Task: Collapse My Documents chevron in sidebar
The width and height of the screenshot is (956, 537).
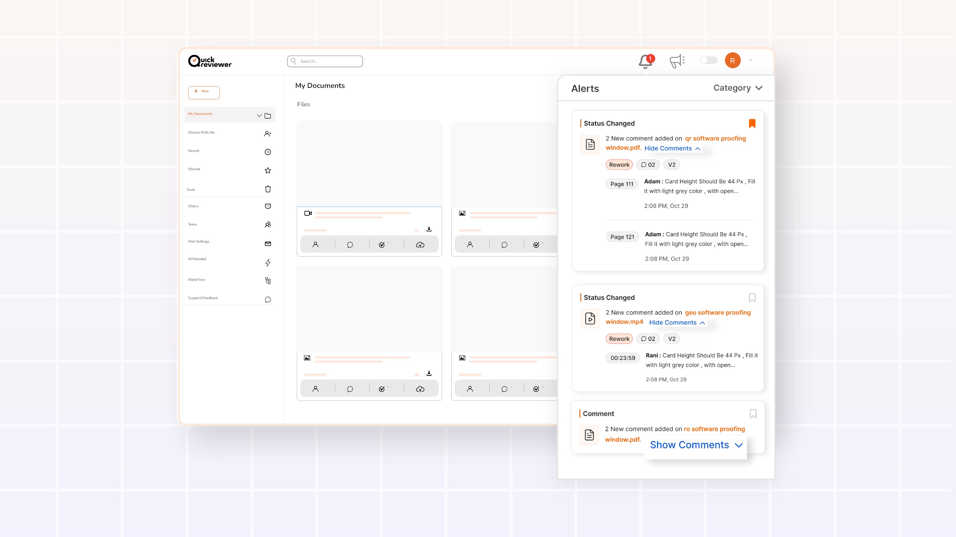Action: click(x=259, y=116)
